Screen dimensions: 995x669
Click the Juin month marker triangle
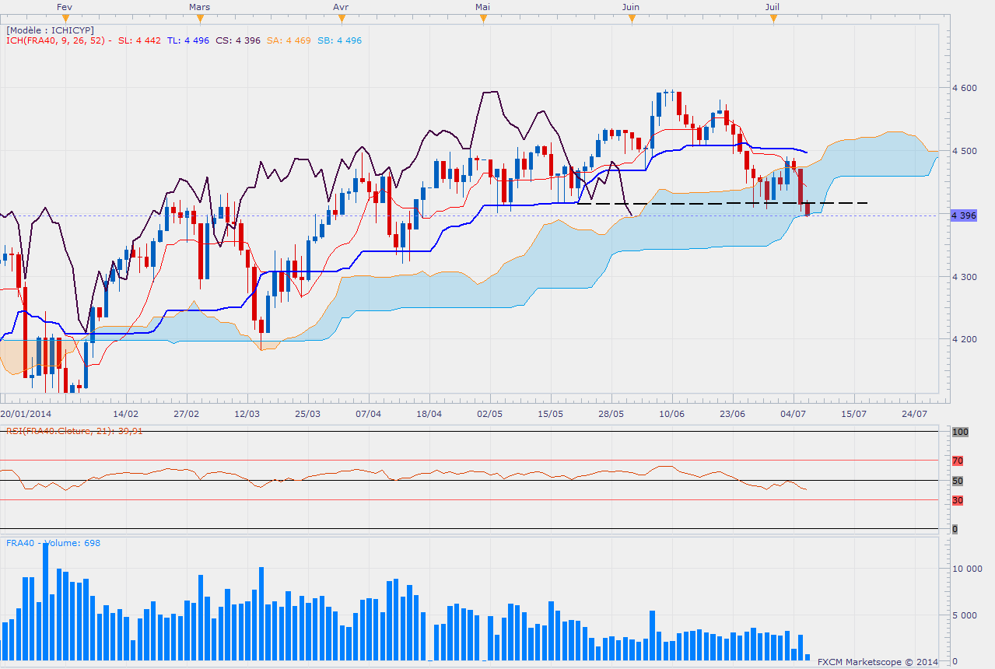click(631, 19)
